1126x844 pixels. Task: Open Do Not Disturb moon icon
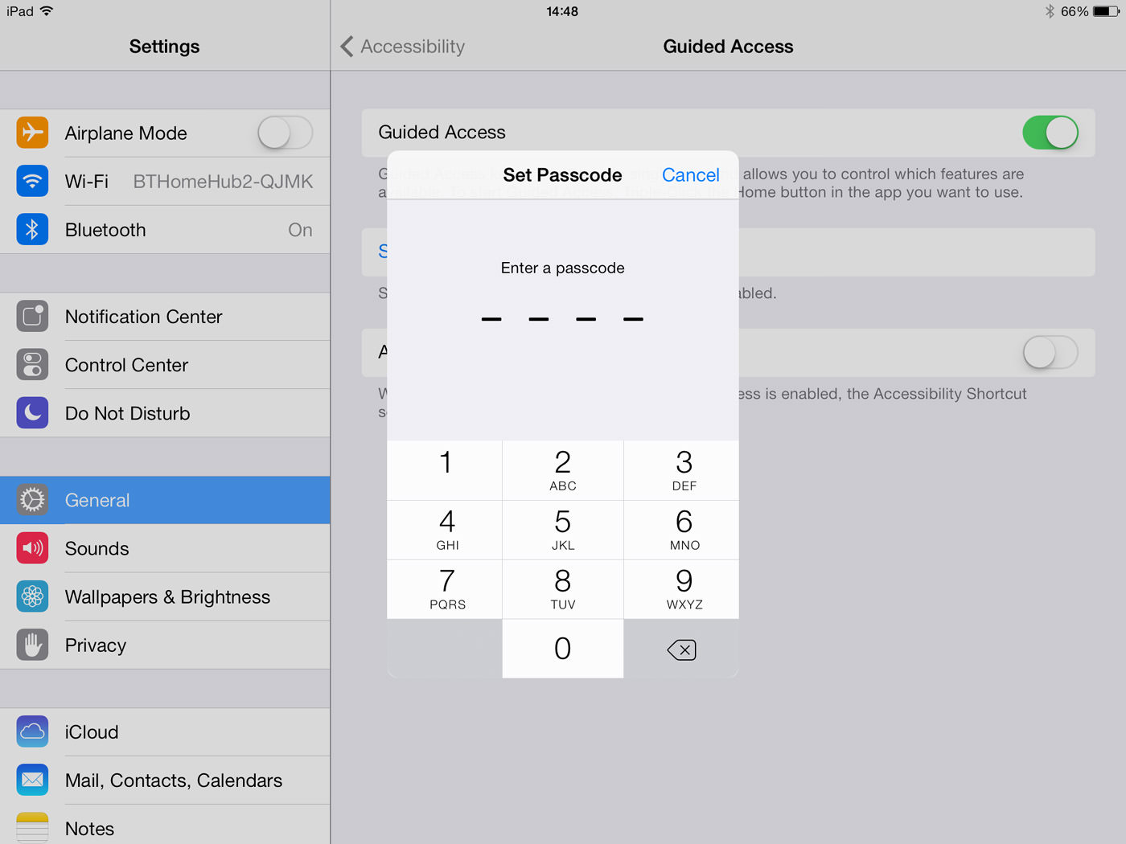(32, 412)
